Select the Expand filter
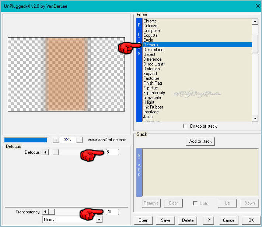The width and height of the screenshot is (262, 227). point(198,74)
